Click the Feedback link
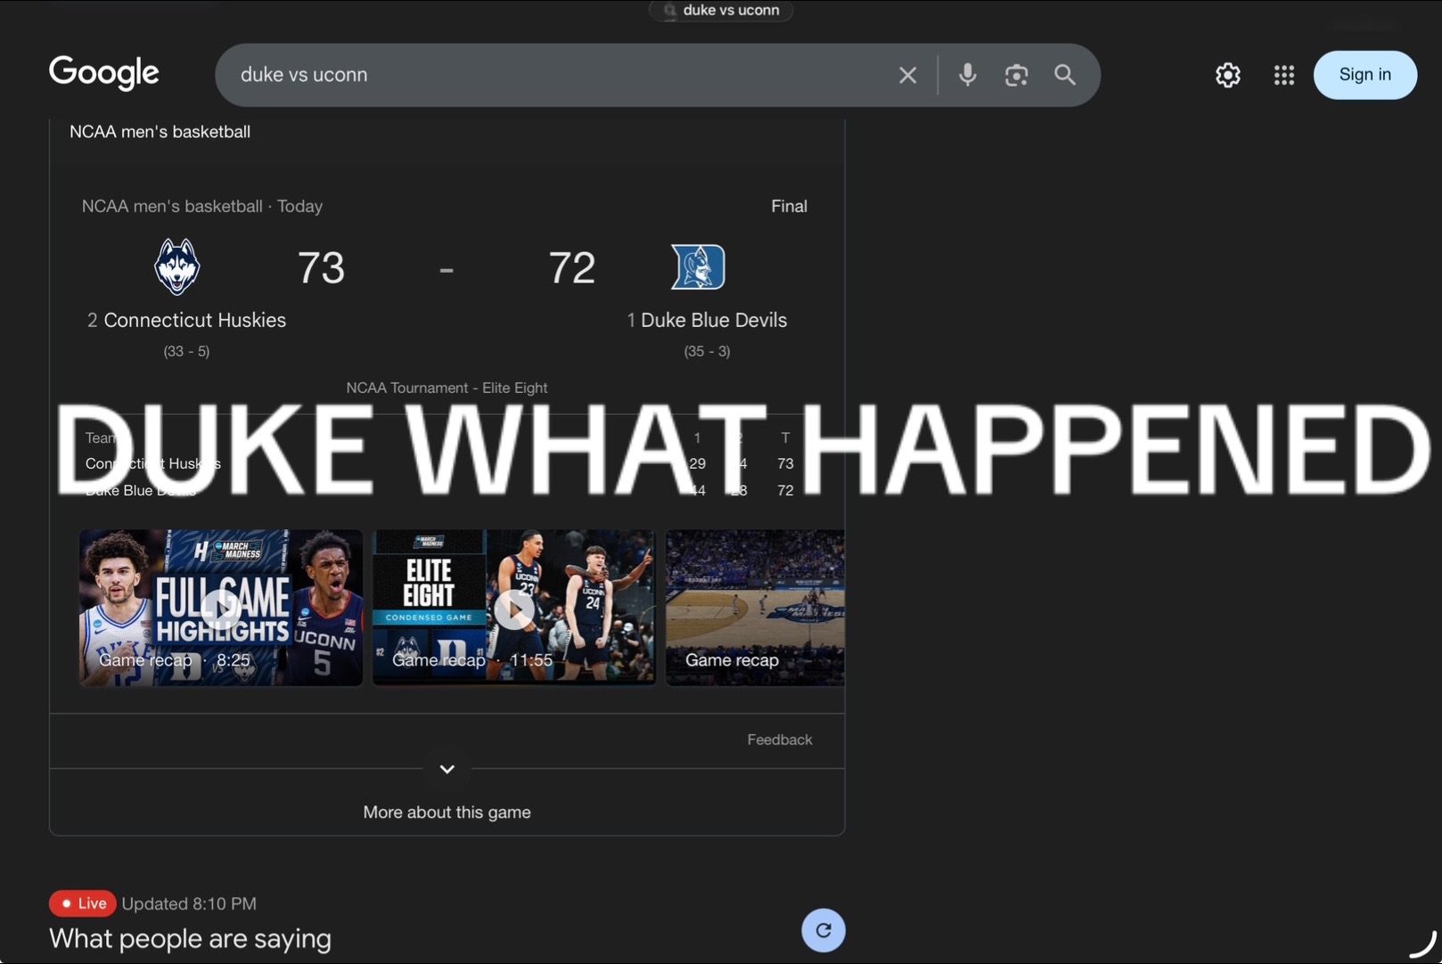This screenshot has height=964, width=1442. pos(780,739)
